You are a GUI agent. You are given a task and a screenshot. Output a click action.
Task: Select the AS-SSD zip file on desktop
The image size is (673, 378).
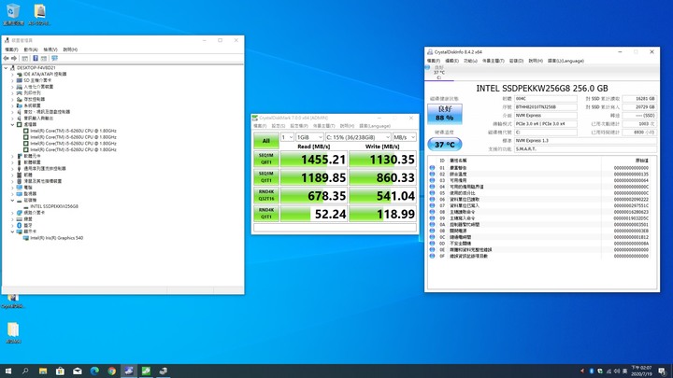tap(39, 14)
